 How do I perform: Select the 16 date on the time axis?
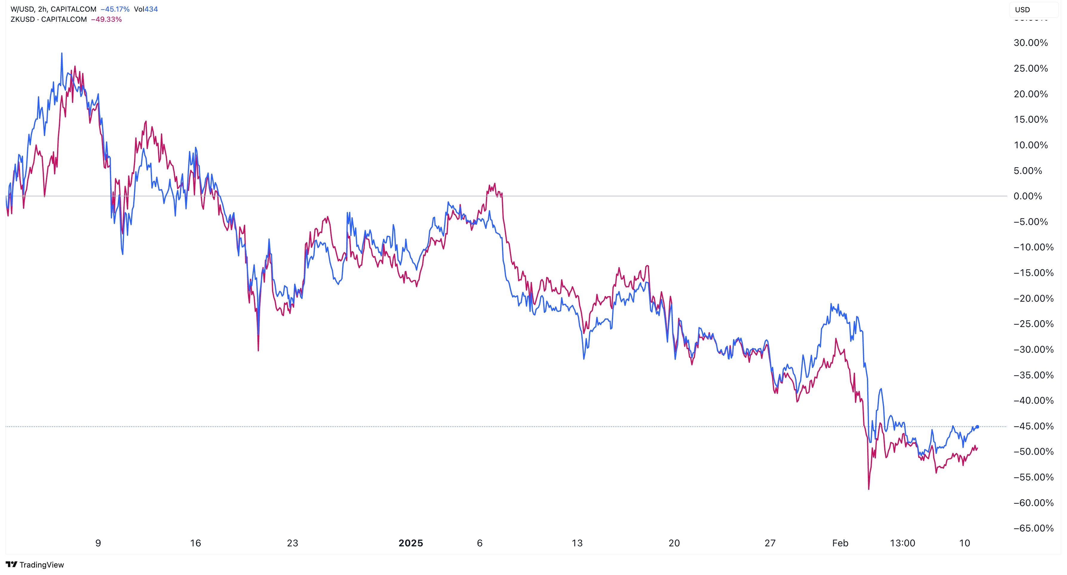[195, 543]
